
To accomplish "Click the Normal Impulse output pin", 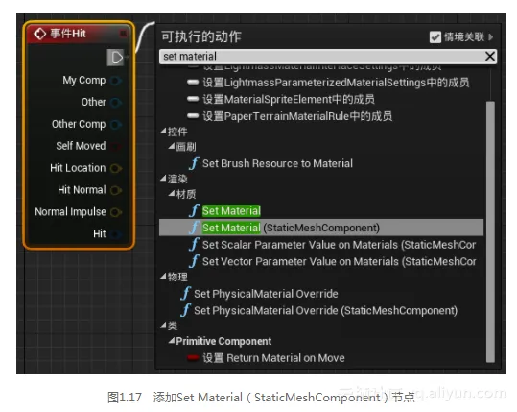I will point(116,212).
